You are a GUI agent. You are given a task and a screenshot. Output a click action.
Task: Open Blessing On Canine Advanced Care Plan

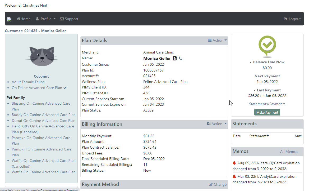point(41,106)
